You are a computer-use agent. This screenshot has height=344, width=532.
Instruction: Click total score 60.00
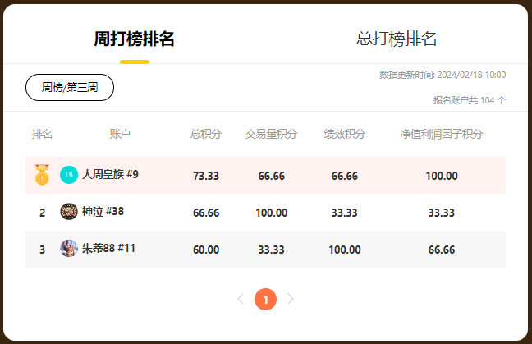click(x=206, y=250)
